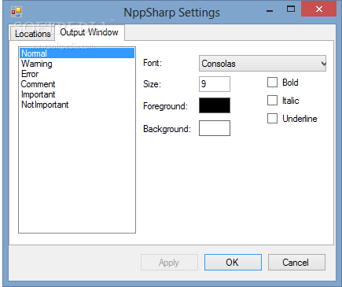Select the Output Window tab
Screen dimensions: 342x287
[90, 32]
